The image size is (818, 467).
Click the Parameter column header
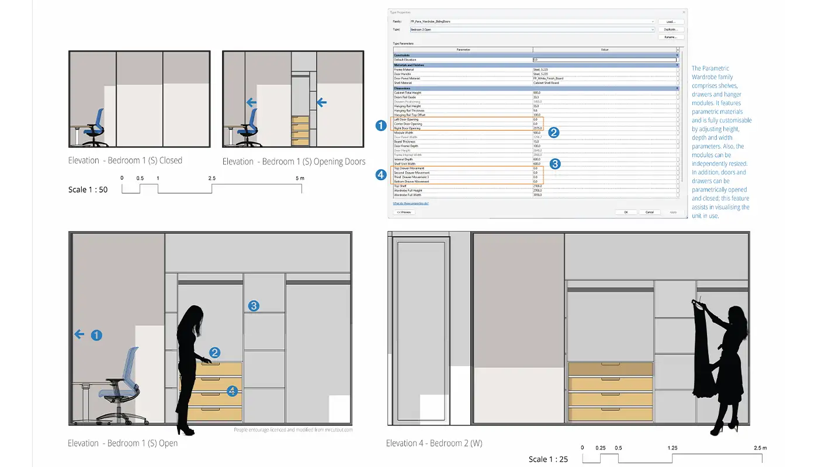pyautogui.click(x=463, y=50)
